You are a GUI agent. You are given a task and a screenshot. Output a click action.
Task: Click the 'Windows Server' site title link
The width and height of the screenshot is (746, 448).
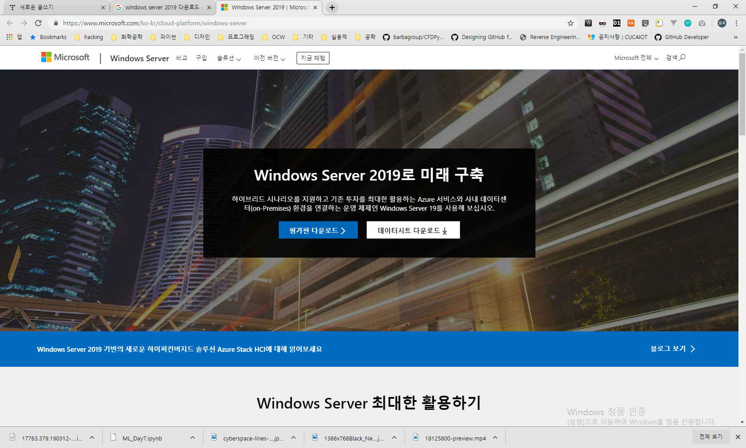point(139,59)
